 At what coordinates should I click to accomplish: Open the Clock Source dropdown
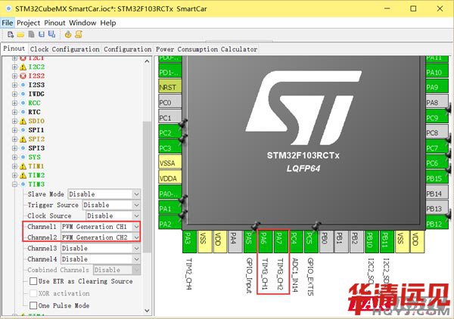coord(113,215)
